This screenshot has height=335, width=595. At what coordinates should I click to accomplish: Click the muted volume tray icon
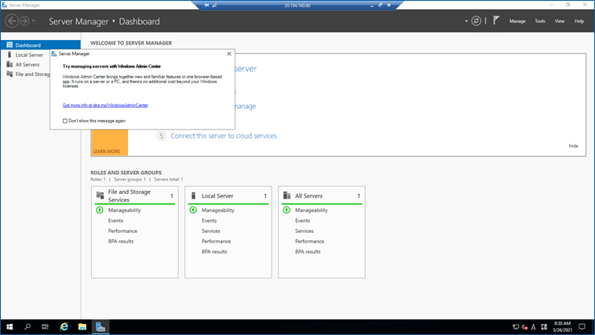point(525,326)
